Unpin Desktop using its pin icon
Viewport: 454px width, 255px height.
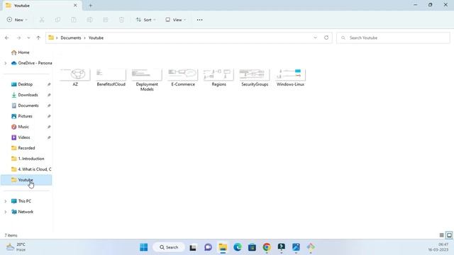(49, 84)
